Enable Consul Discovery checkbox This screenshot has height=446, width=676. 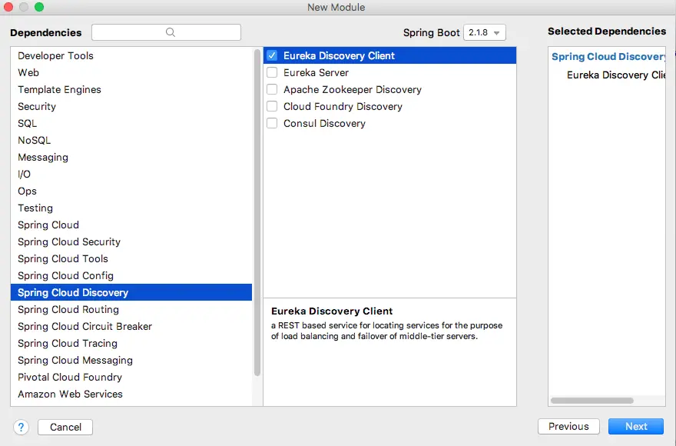[272, 123]
